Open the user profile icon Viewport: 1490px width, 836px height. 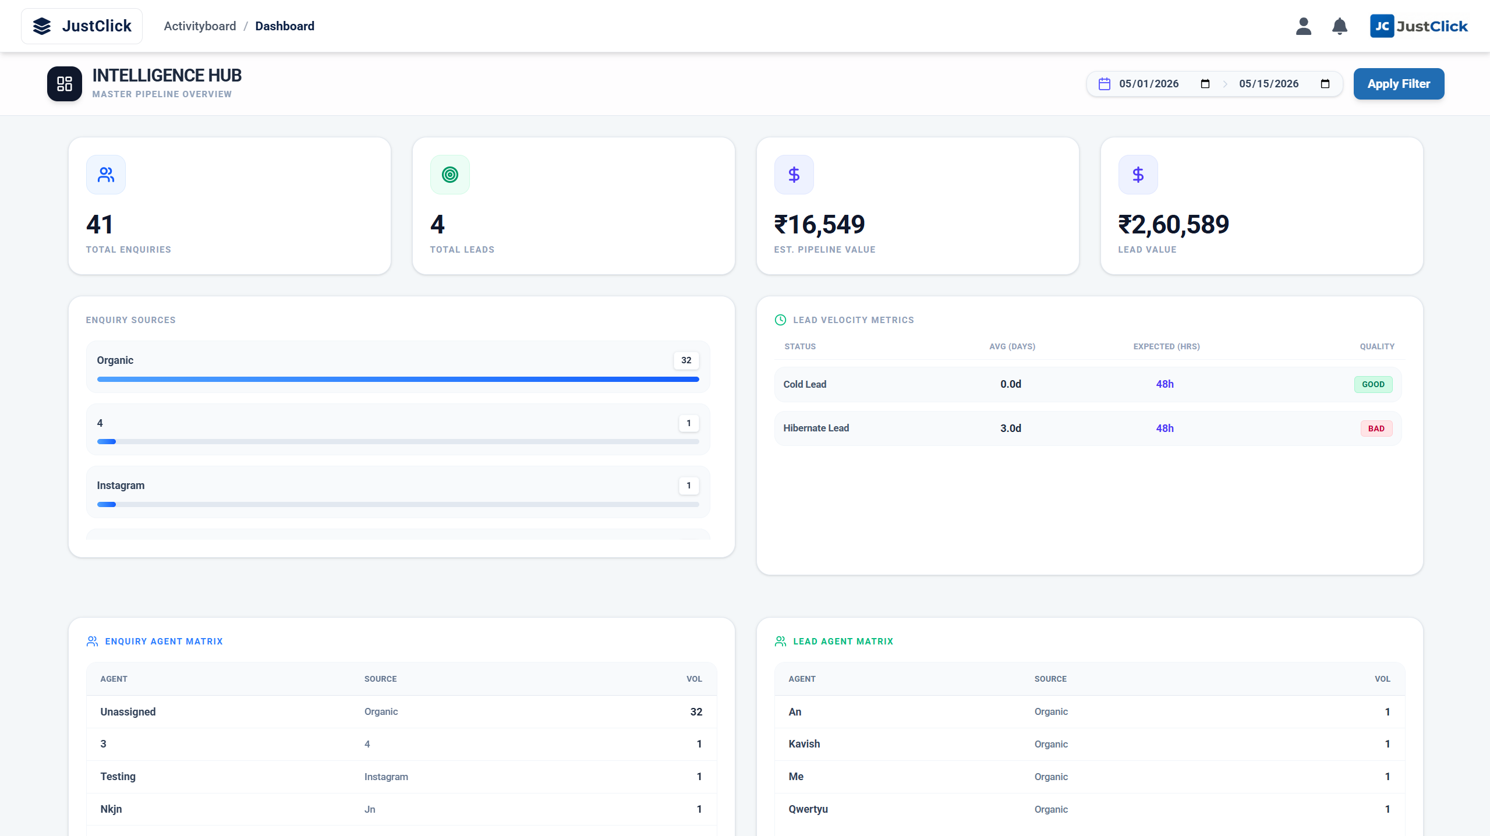(1304, 26)
